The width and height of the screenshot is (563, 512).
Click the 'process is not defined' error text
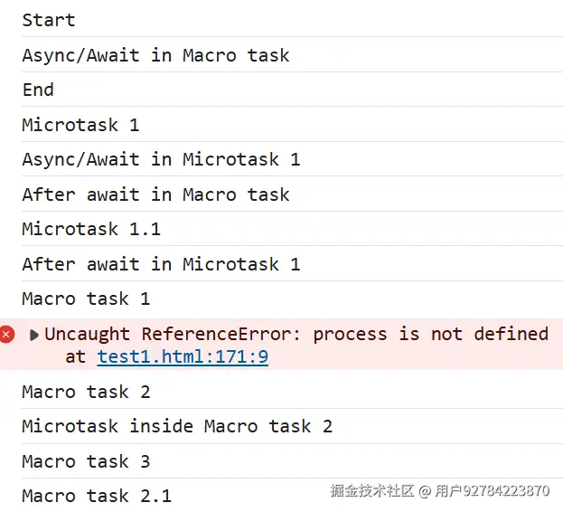[x=430, y=335]
